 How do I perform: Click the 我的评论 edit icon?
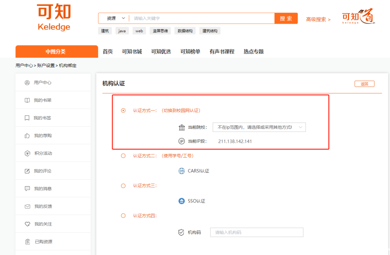pyautogui.click(x=27, y=171)
